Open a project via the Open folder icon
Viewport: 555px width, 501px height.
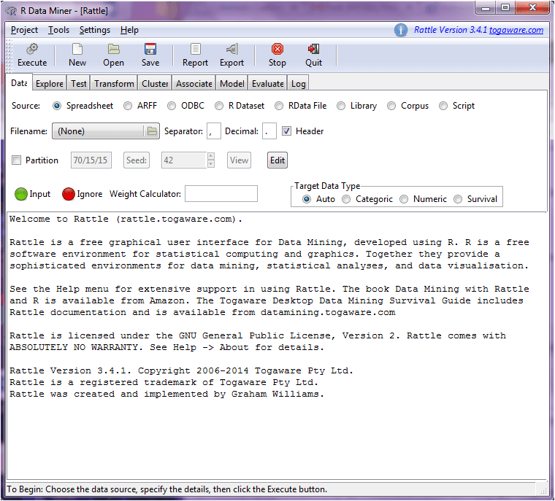tap(113, 50)
